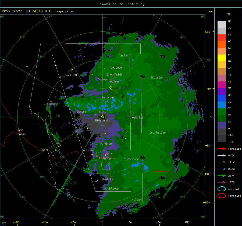242x226 pixels.
Task: Click the km unit label at top right
Action: coord(210,11)
